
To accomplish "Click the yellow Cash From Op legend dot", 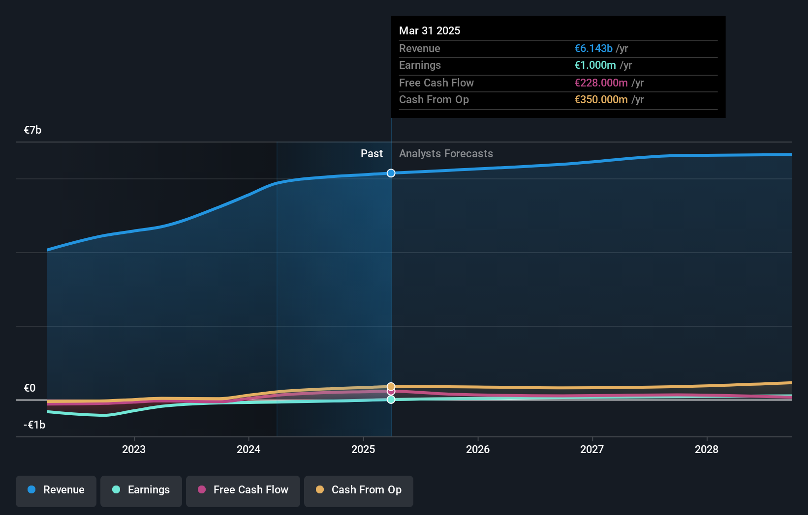I will (320, 490).
